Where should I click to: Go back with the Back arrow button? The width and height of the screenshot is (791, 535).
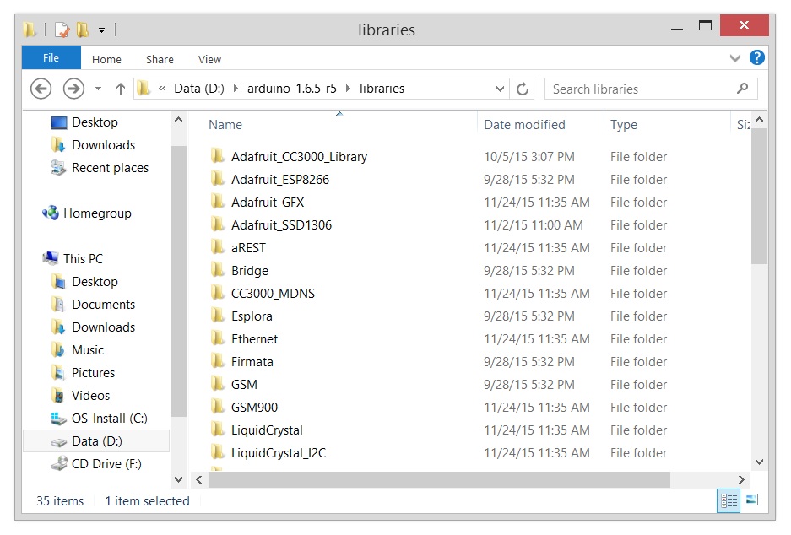(x=41, y=89)
